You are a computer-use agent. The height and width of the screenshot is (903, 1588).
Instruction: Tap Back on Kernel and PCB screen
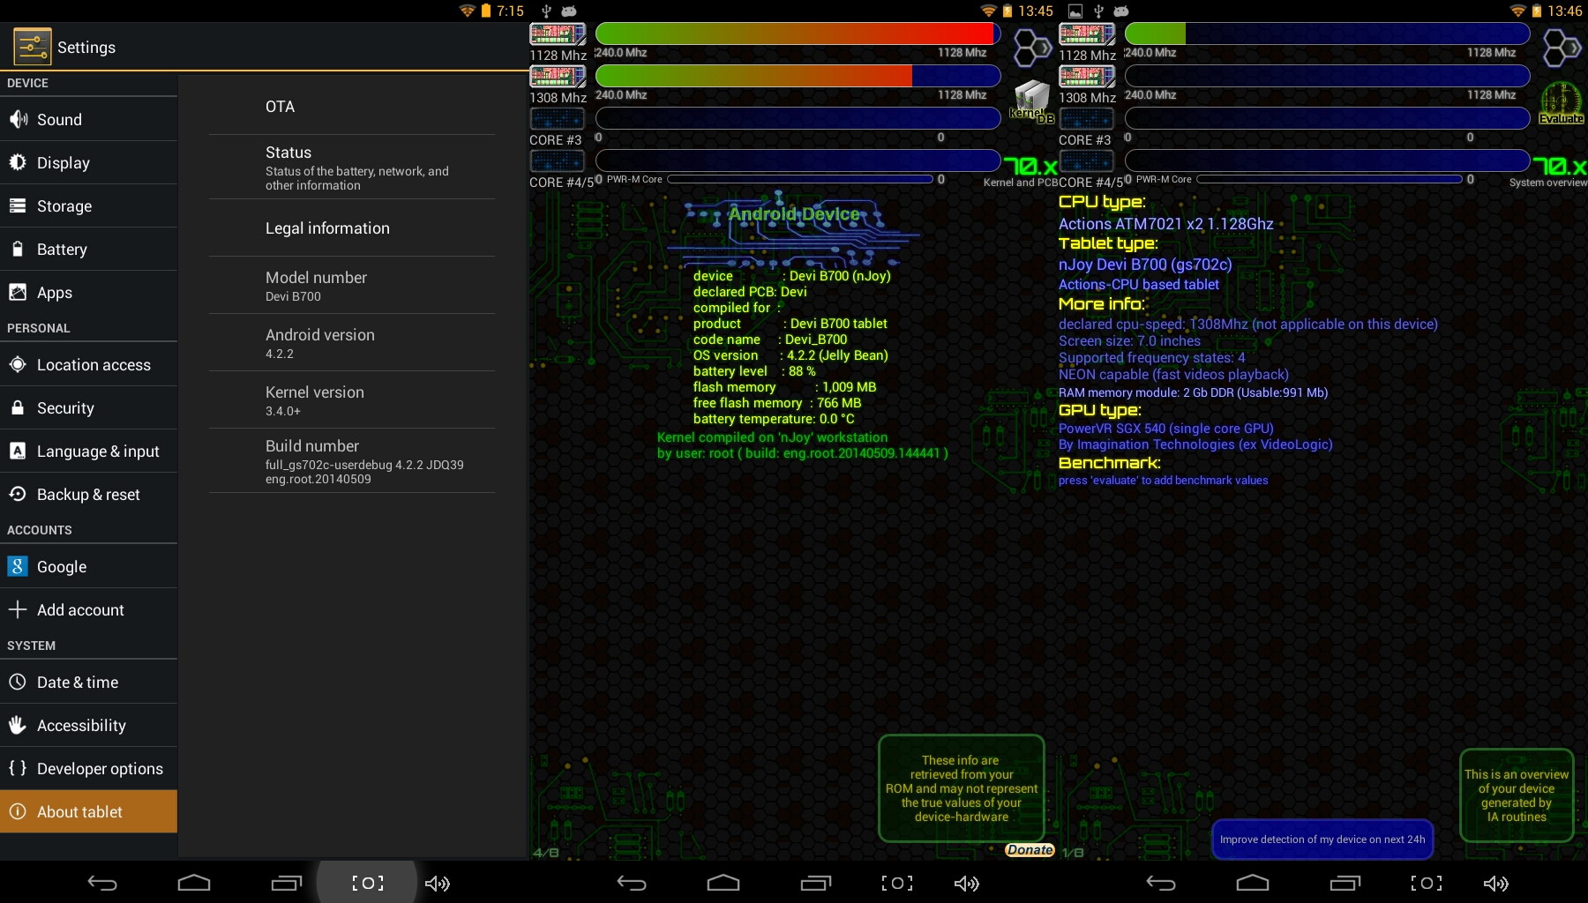(632, 883)
